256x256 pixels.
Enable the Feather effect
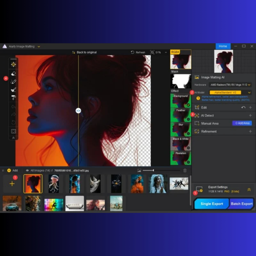[x=188, y=119]
